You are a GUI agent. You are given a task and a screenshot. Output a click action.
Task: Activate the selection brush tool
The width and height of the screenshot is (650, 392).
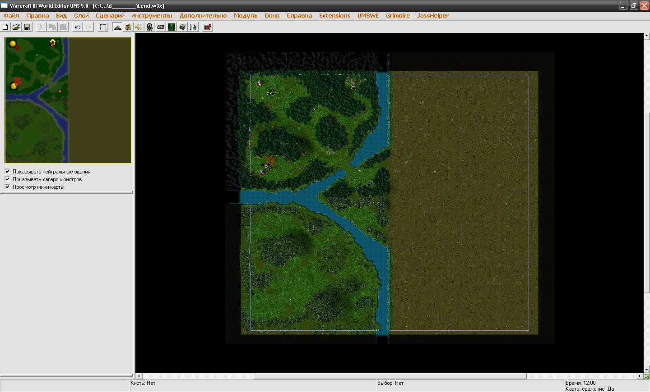pos(103,27)
